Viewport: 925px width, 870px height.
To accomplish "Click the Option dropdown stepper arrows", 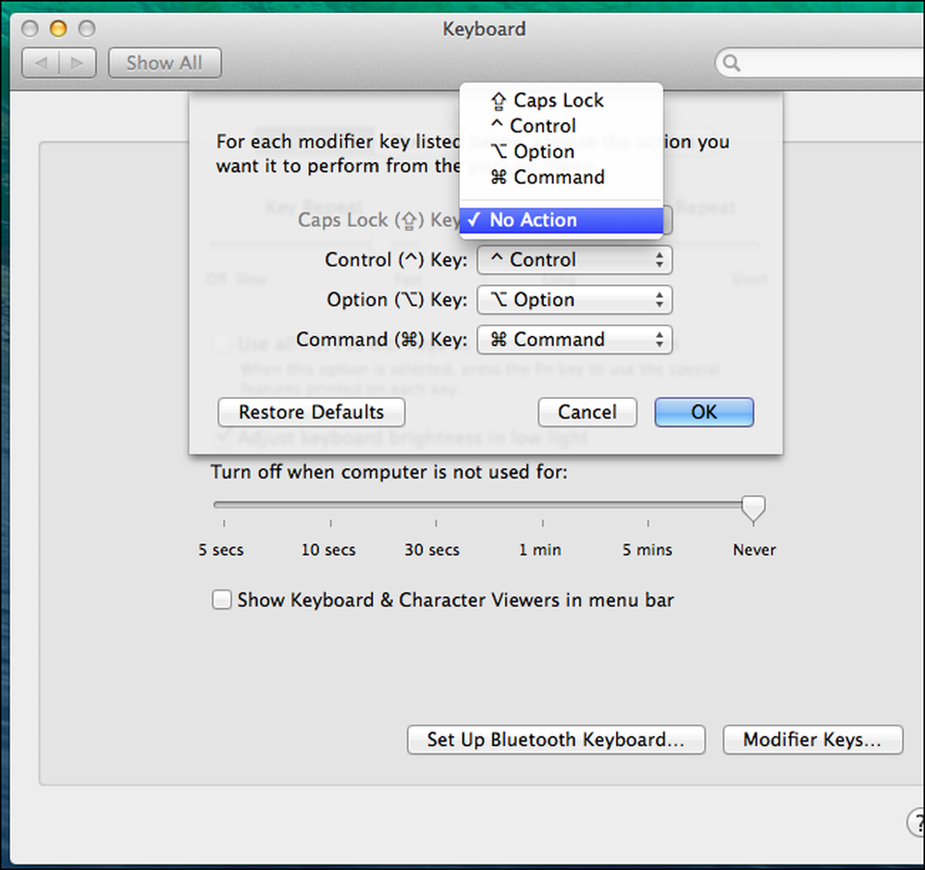I will click(x=659, y=300).
